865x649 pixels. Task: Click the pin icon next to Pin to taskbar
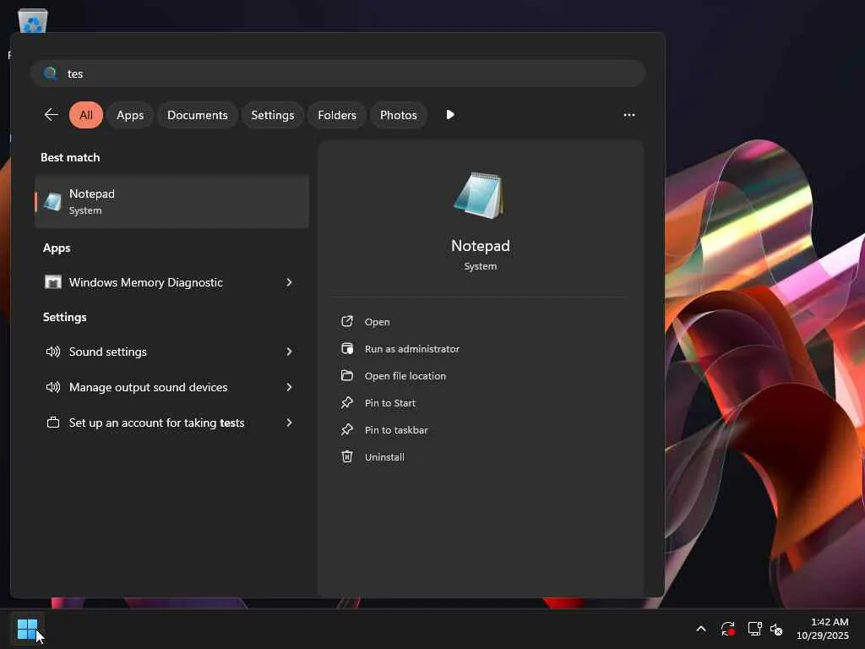[x=347, y=429]
